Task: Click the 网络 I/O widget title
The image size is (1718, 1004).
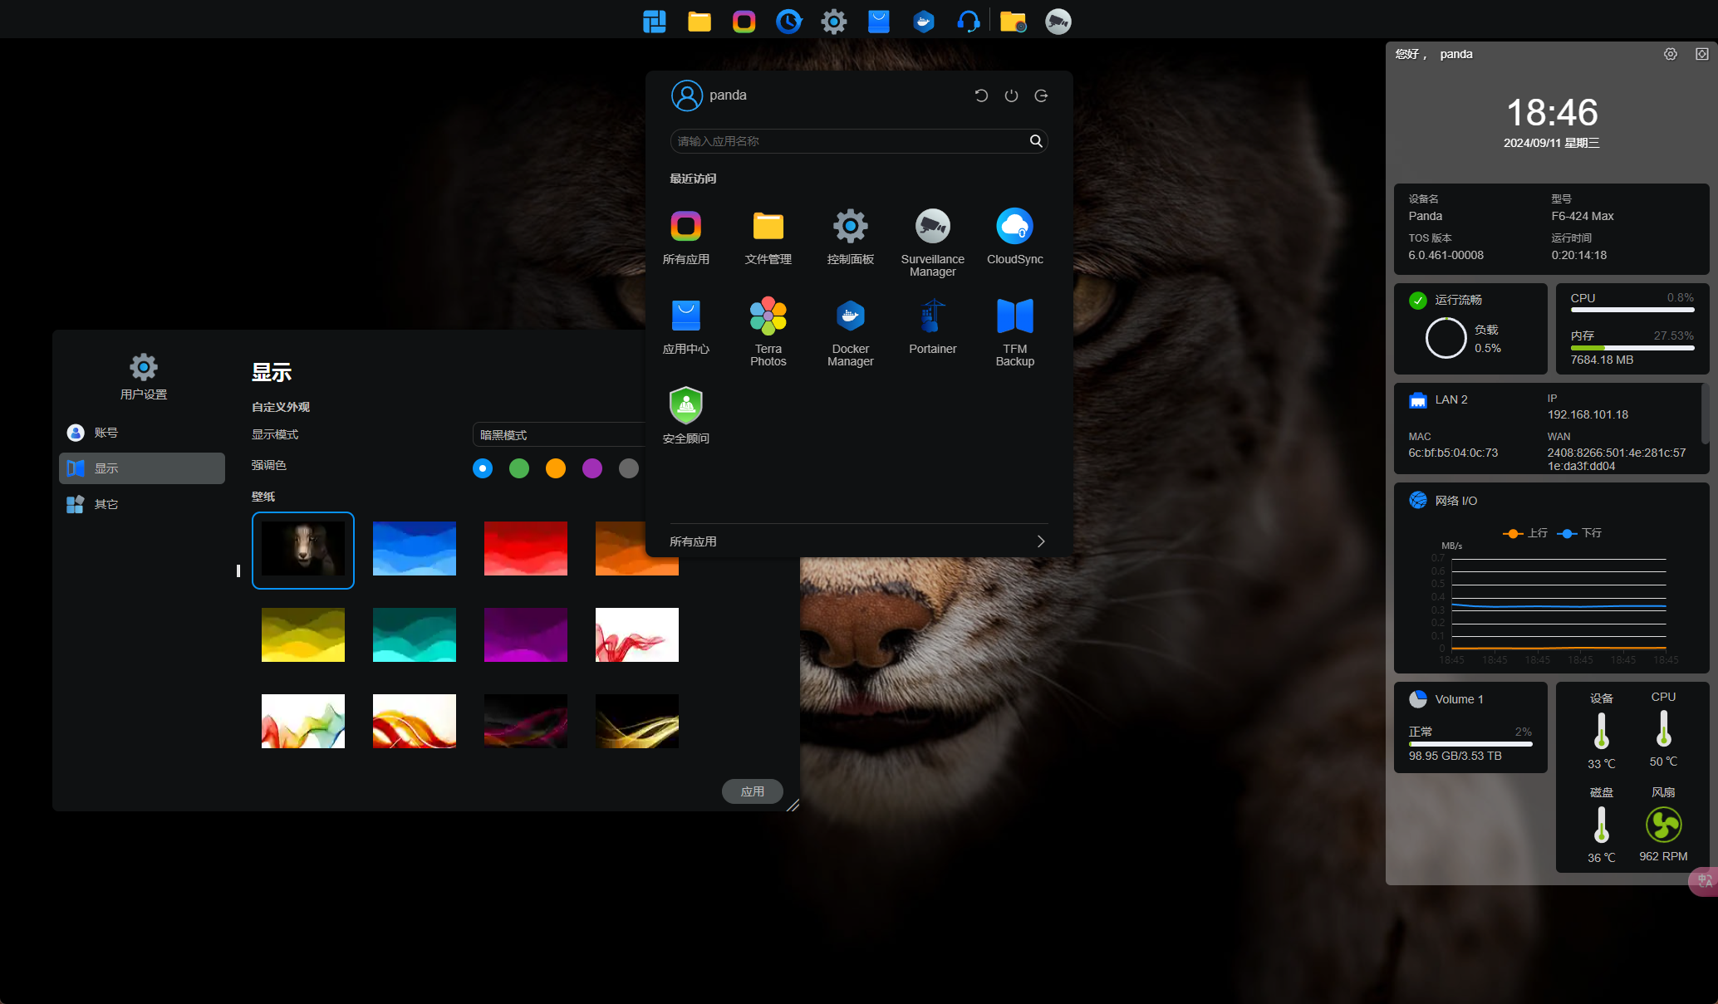Action: [1456, 501]
